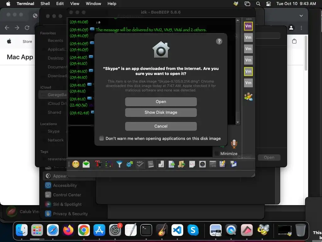Click the send file icon with green arrow
Viewport: 322px width, 242px height.
click(x=171, y=164)
